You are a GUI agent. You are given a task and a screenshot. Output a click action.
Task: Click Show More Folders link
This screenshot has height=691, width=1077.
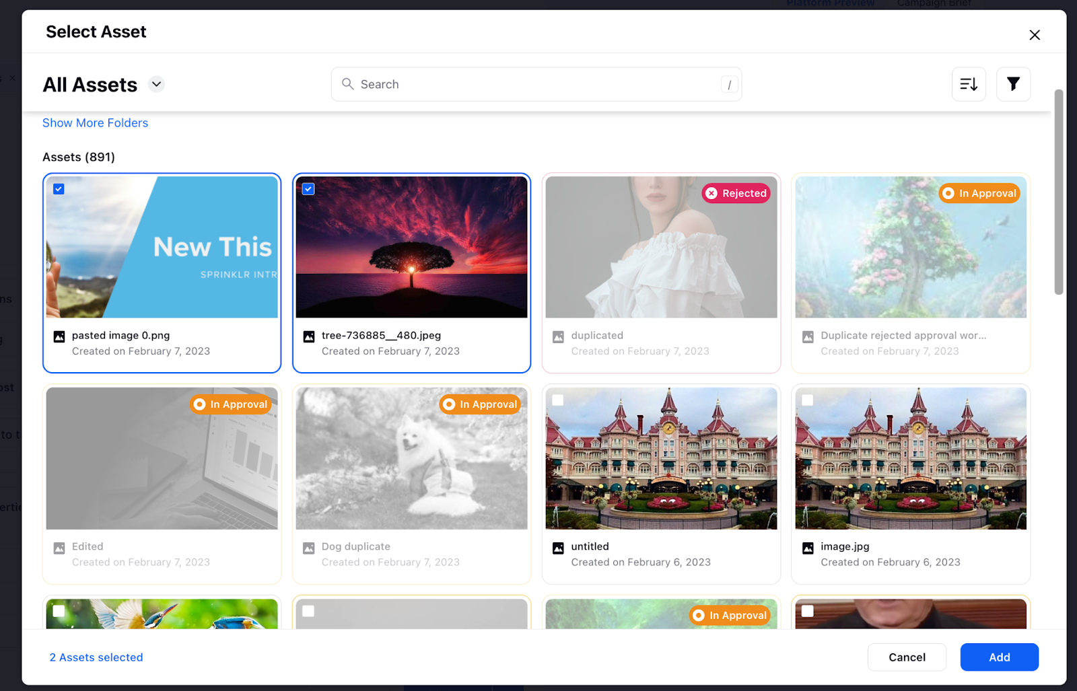(95, 123)
